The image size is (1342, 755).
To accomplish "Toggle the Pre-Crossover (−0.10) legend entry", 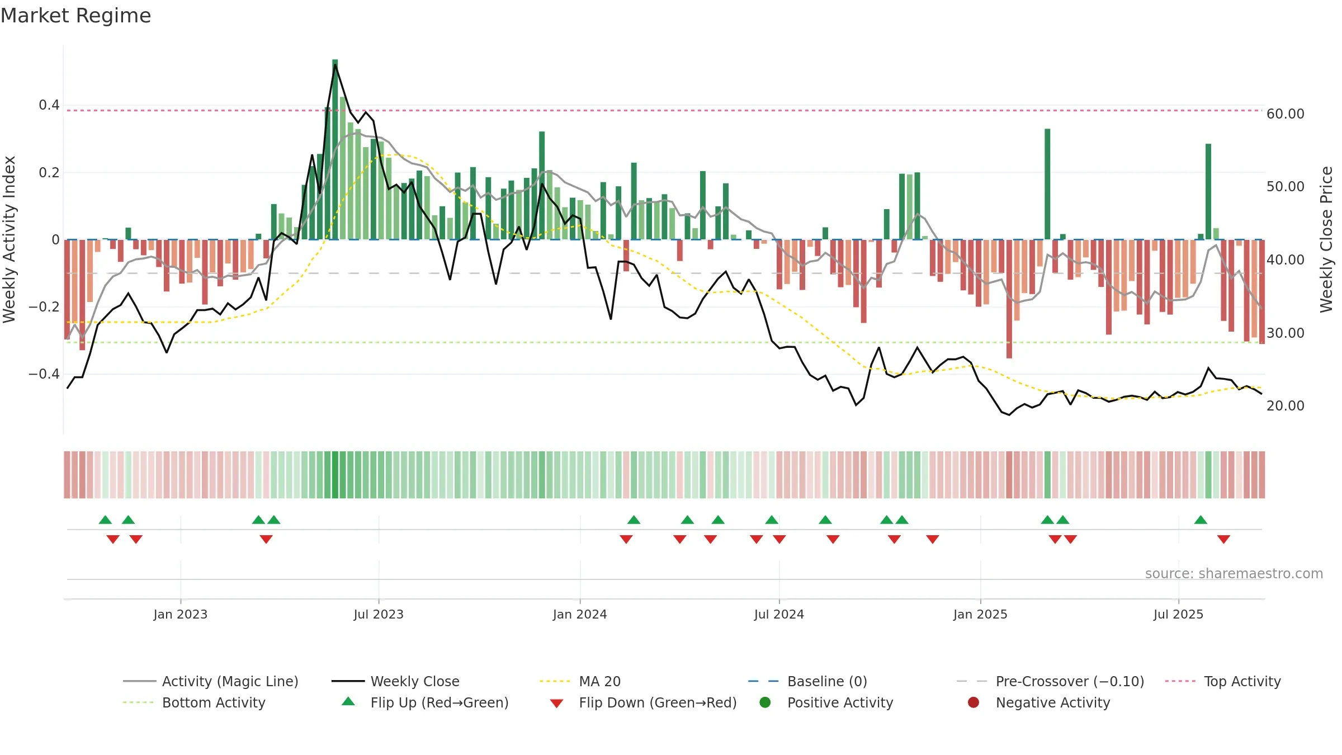I will (1050, 681).
